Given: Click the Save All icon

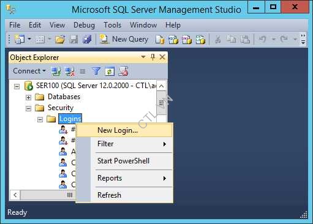Looking at the screenshot, I should tap(87, 39).
